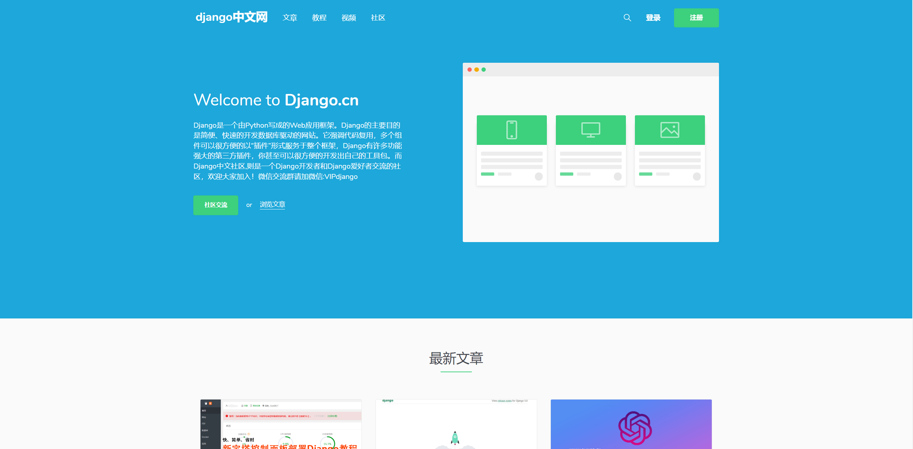Image resolution: width=913 pixels, height=449 pixels.
Task: Go to the 视频 section
Action: click(x=349, y=18)
